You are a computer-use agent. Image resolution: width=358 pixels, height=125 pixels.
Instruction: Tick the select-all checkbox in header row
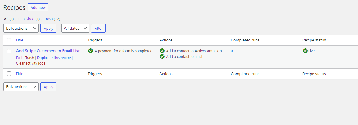[9, 40]
